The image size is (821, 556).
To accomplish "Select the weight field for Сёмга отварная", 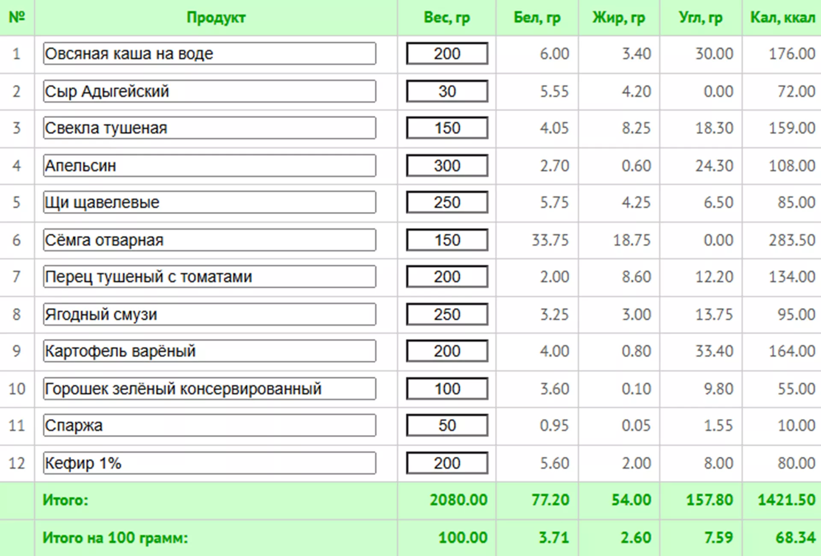I will (x=447, y=240).
